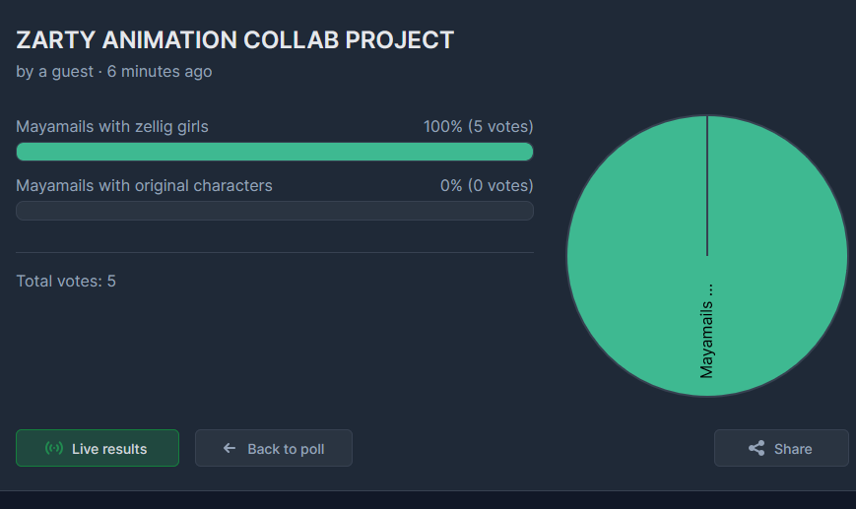Click the left arrow icon
The width and height of the screenshot is (856, 509).
(x=230, y=448)
